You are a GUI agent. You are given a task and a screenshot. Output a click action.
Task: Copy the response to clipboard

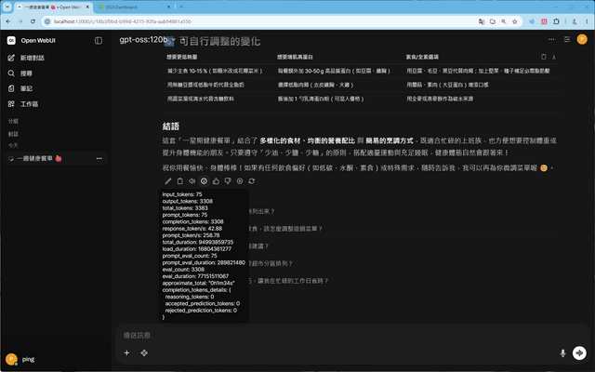tap(179, 181)
